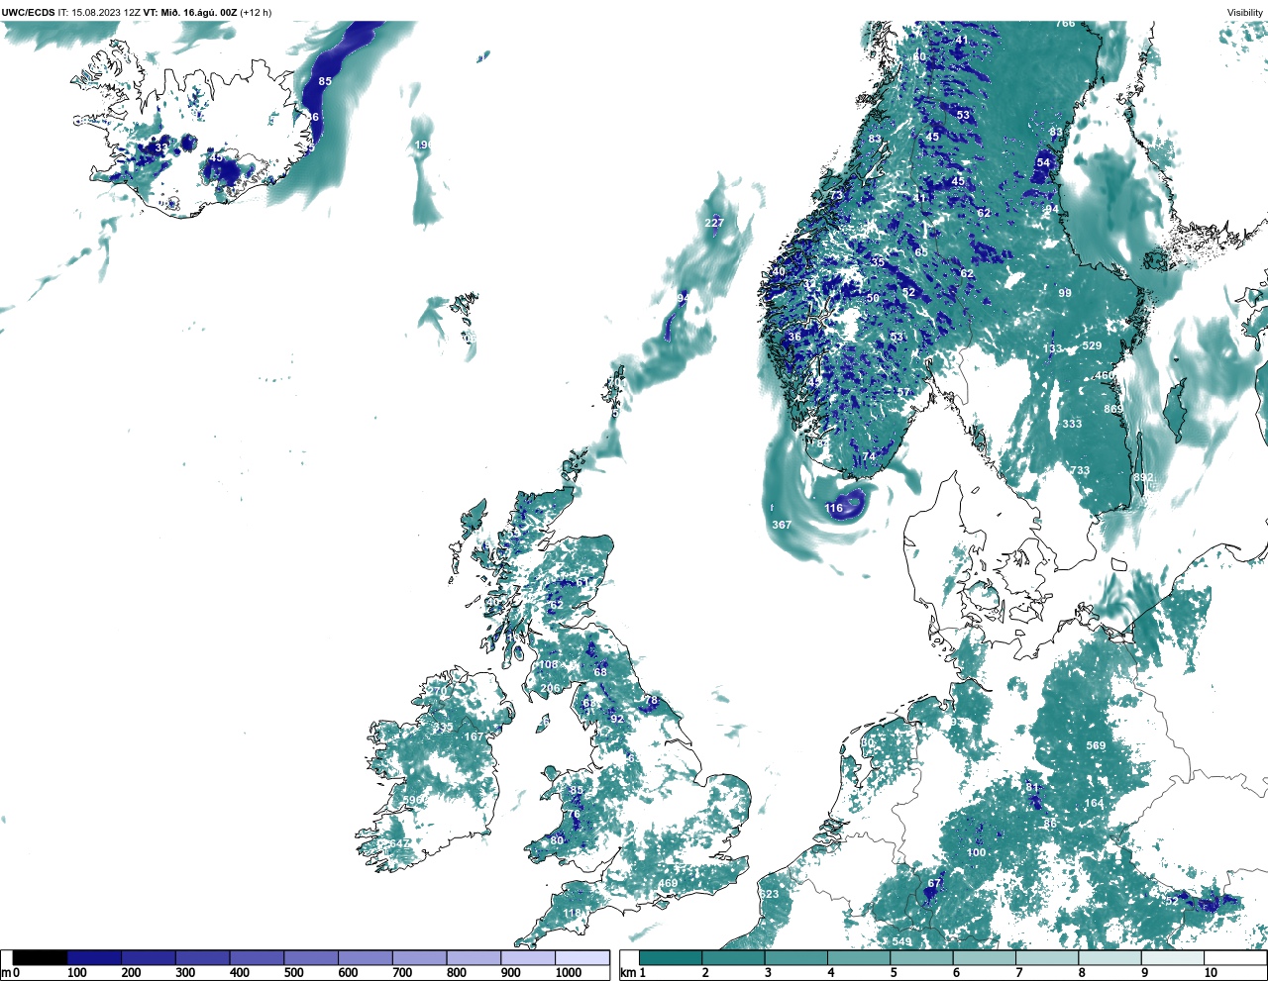Click the map value 92 in northern England
Viewport: 1268px width, 981px height.
(x=617, y=719)
